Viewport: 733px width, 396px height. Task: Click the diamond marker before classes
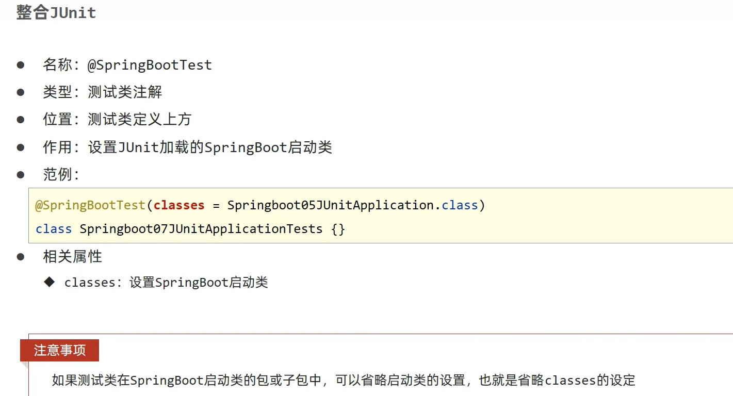49,282
